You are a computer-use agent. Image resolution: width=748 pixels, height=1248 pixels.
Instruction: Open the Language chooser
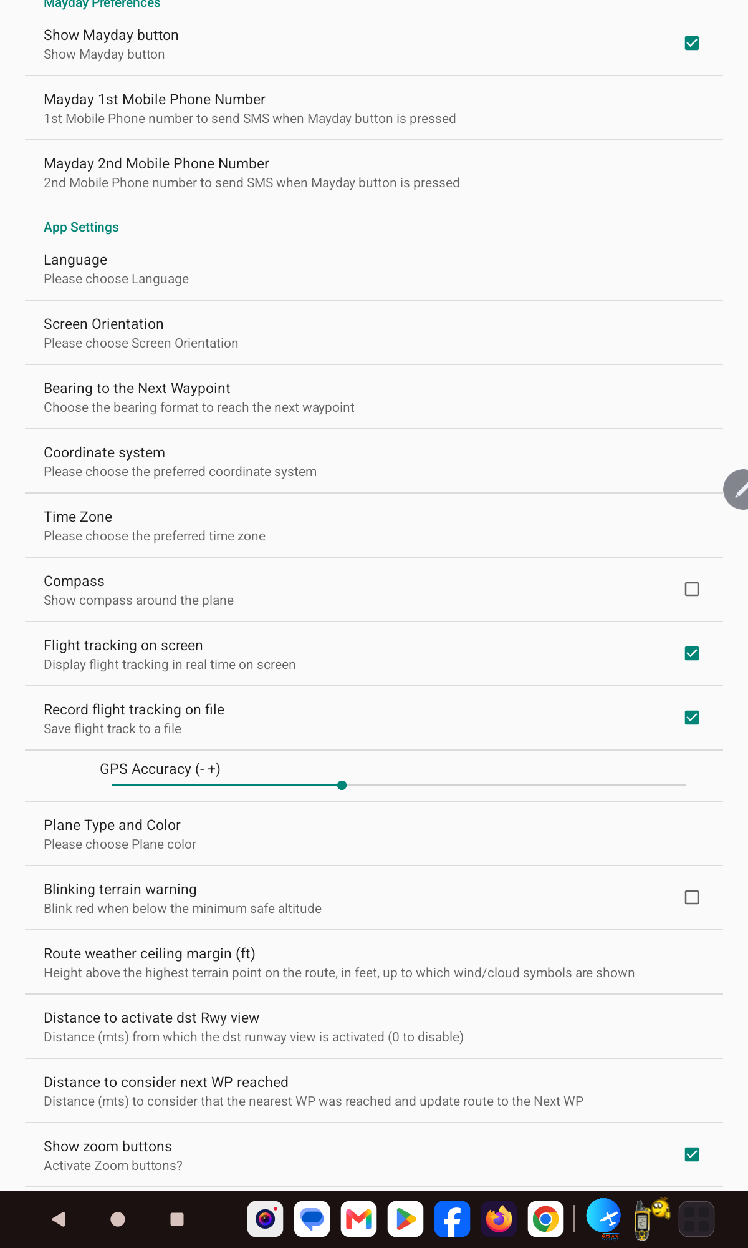374,269
